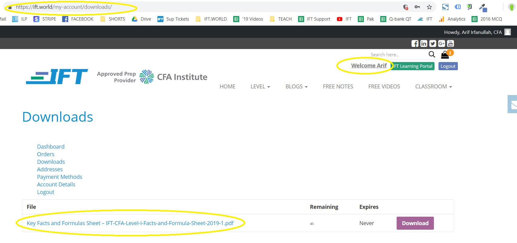Image resolution: width=517 pixels, height=243 pixels.
Task: Open Downloads in account menu
Action: pos(51,162)
